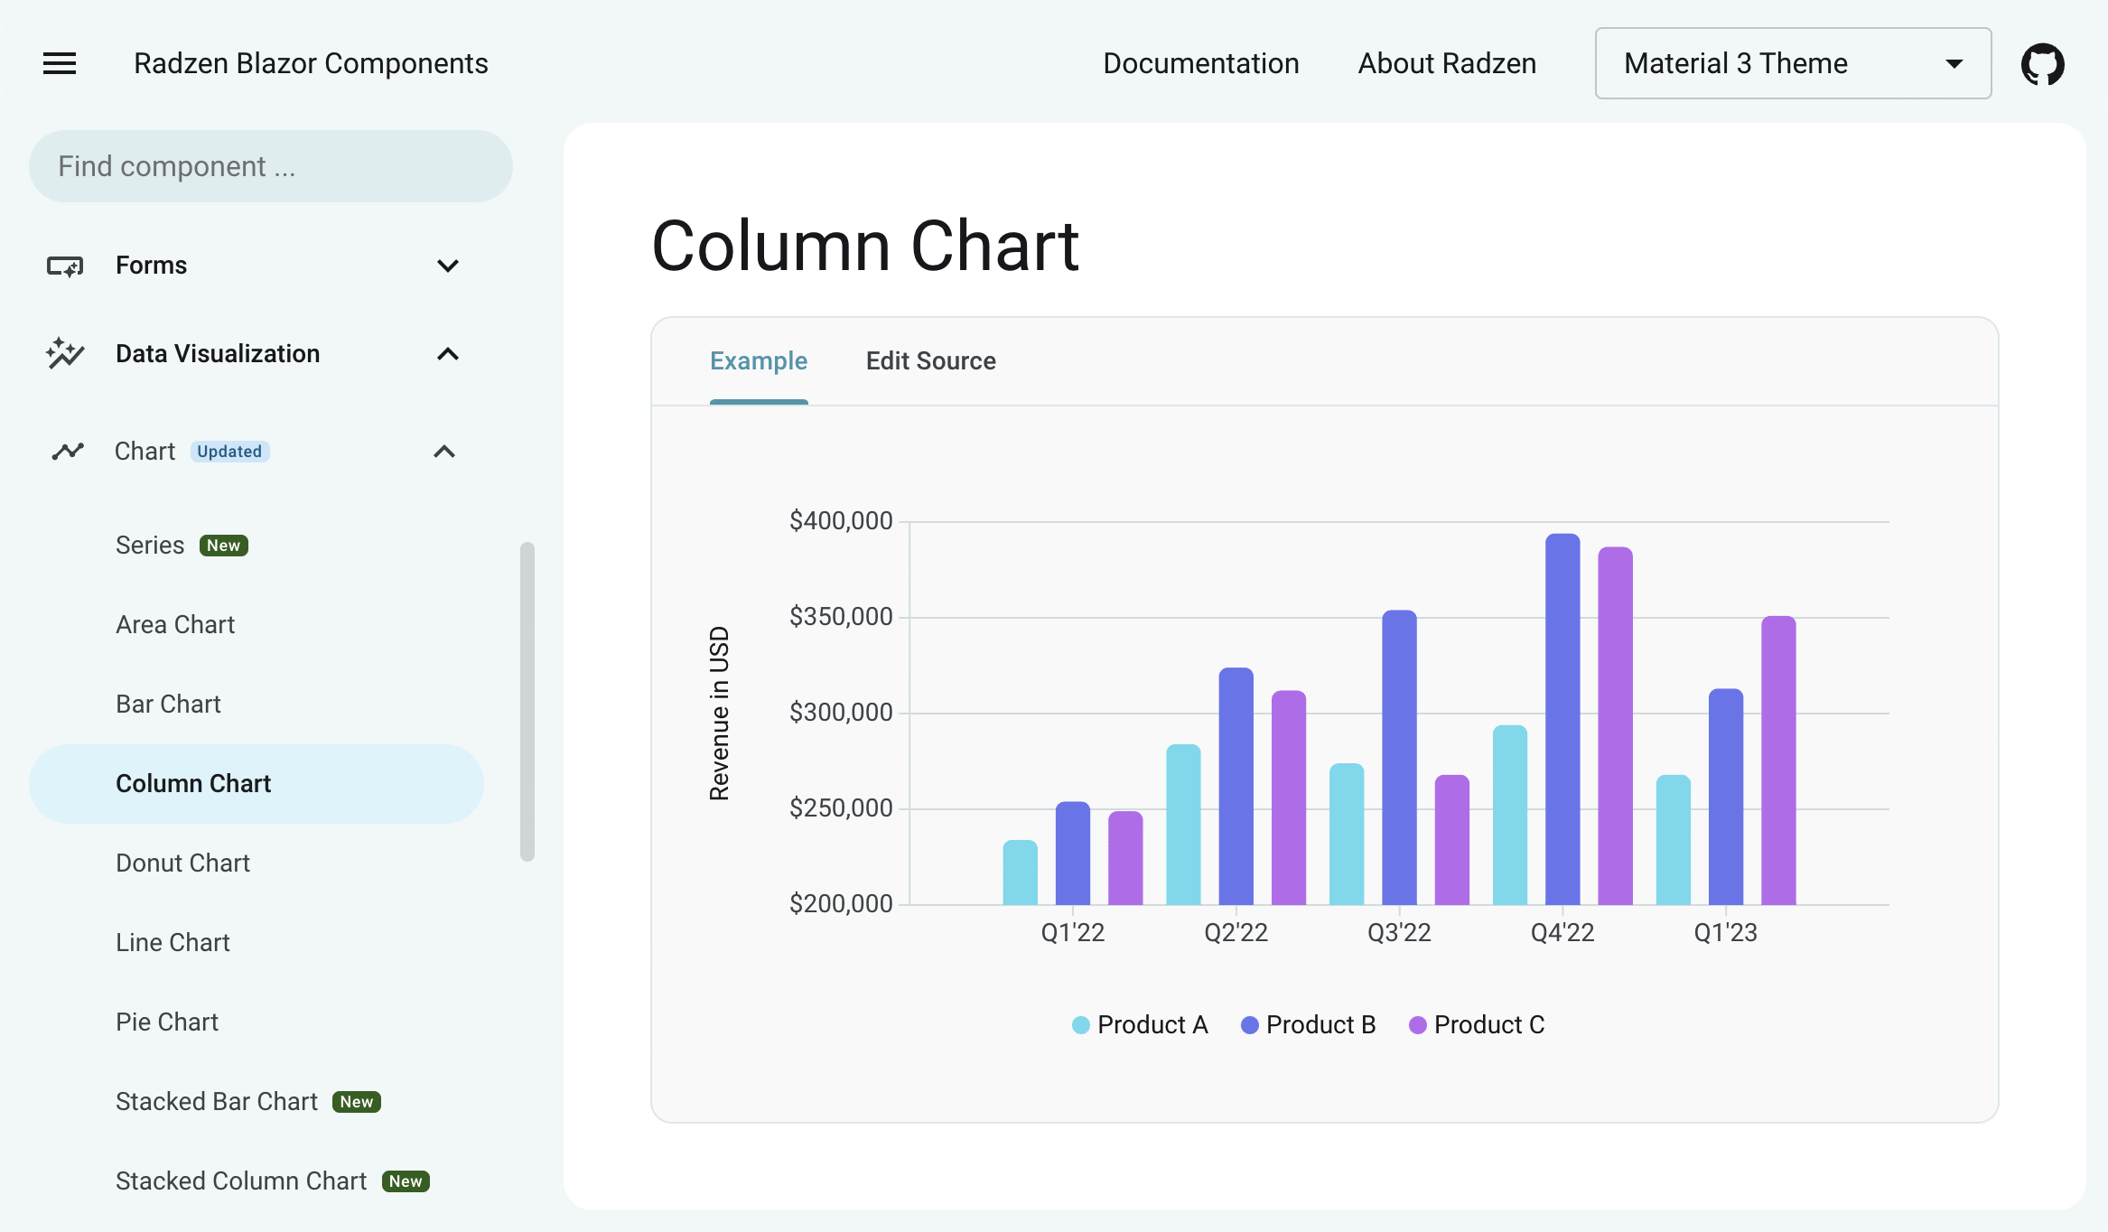Click the Forms category icon
Screen dimensions: 2108x1232
[65, 266]
